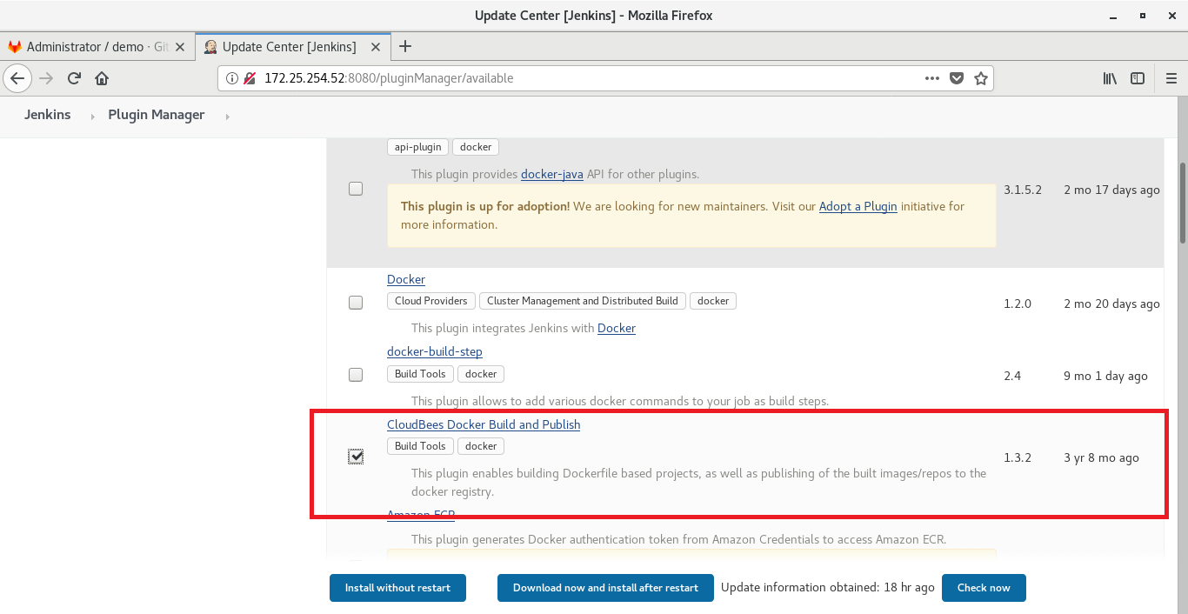Click the 3.1.5.2 version text
The width and height of the screenshot is (1188, 614).
coord(1023,190)
